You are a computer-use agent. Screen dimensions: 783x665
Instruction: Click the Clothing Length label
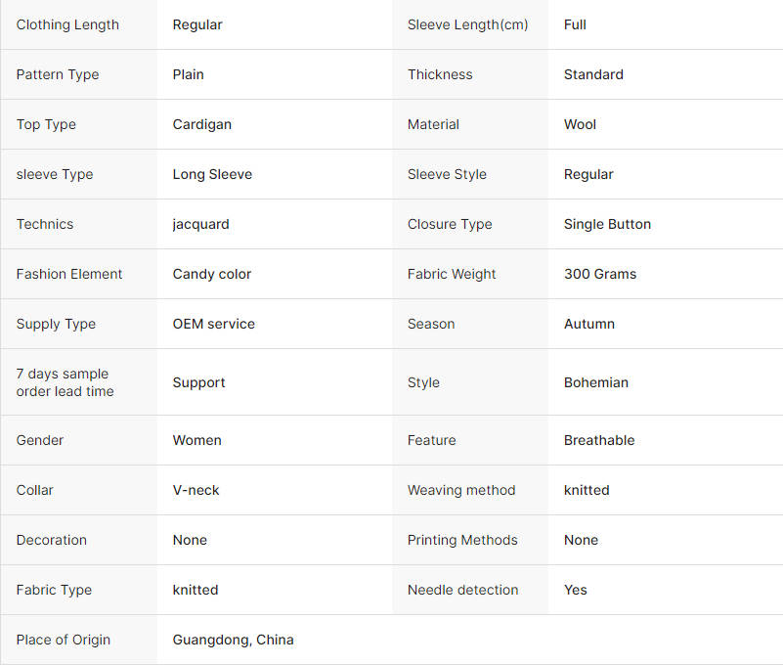tap(67, 25)
